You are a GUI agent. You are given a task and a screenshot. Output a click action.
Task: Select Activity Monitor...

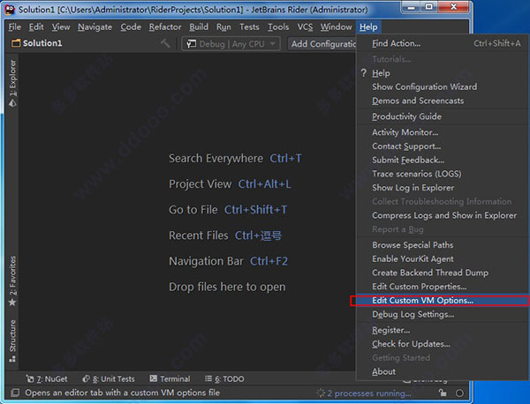coord(443,132)
